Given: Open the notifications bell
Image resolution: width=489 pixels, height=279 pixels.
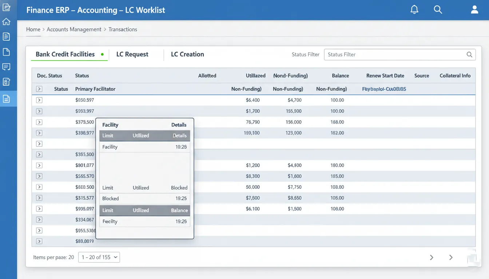Looking at the screenshot, I should coord(414,10).
